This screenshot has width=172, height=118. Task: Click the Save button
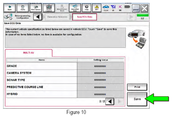click(137, 99)
